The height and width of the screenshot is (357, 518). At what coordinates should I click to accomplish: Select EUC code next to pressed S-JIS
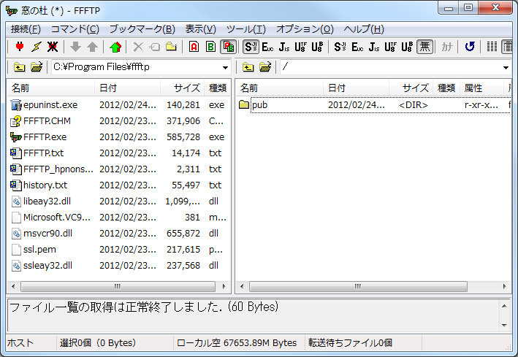click(x=267, y=47)
